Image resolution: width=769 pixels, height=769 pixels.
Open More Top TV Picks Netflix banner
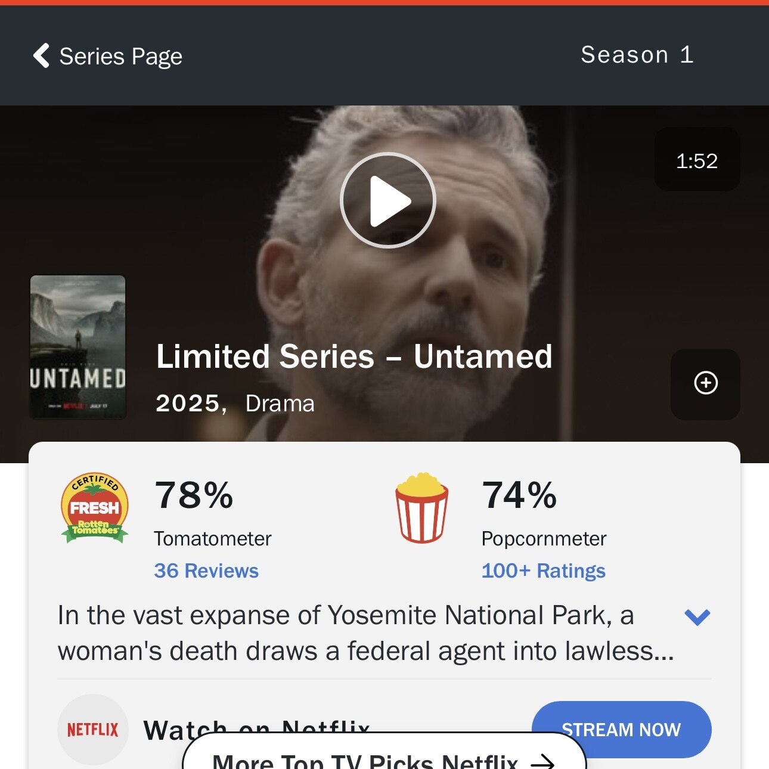pyautogui.click(x=384, y=752)
